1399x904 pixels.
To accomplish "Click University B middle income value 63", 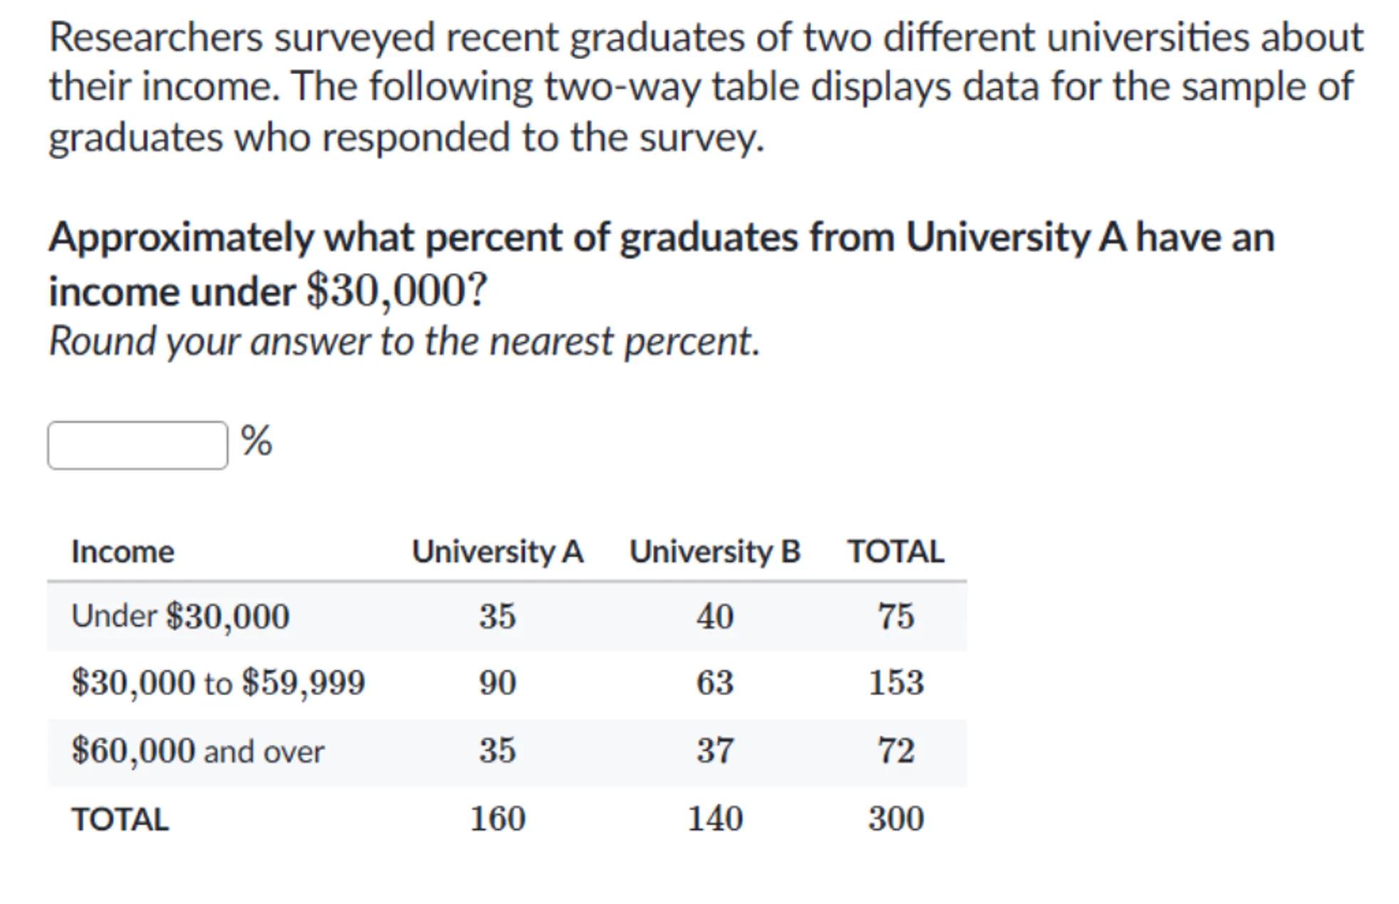I will pyautogui.click(x=715, y=682).
